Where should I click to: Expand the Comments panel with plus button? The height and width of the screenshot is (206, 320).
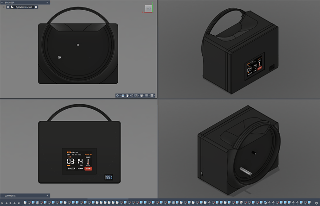[x=47, y=196]
